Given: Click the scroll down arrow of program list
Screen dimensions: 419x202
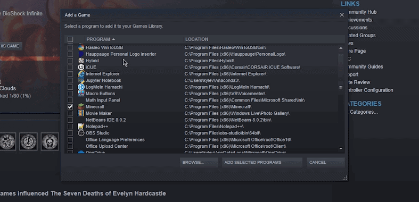Looking at the screenshot, I should click(341, 148).
